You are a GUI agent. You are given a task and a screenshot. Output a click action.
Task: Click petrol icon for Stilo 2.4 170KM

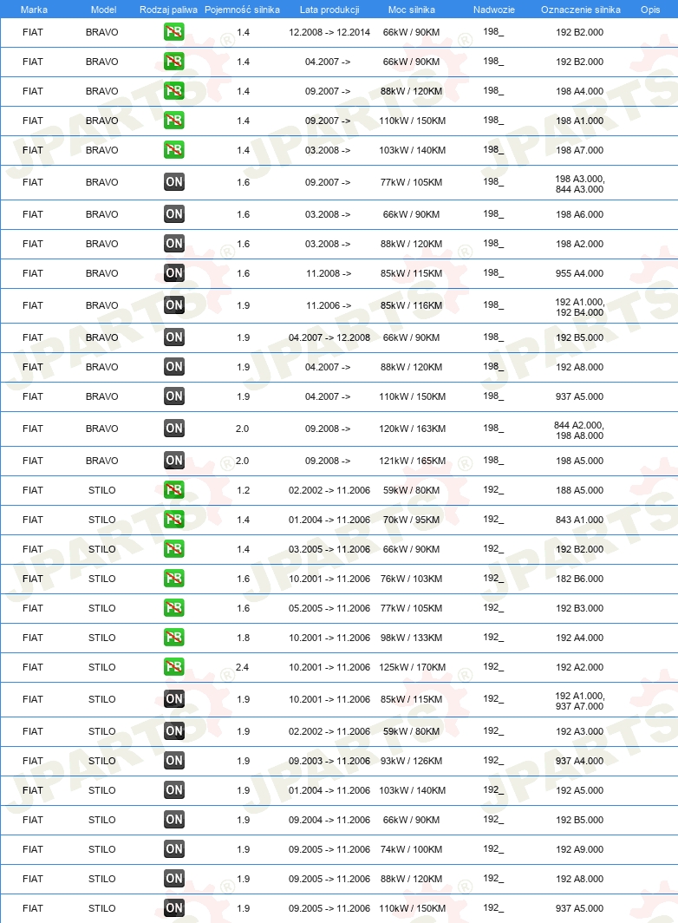[173, 667]
